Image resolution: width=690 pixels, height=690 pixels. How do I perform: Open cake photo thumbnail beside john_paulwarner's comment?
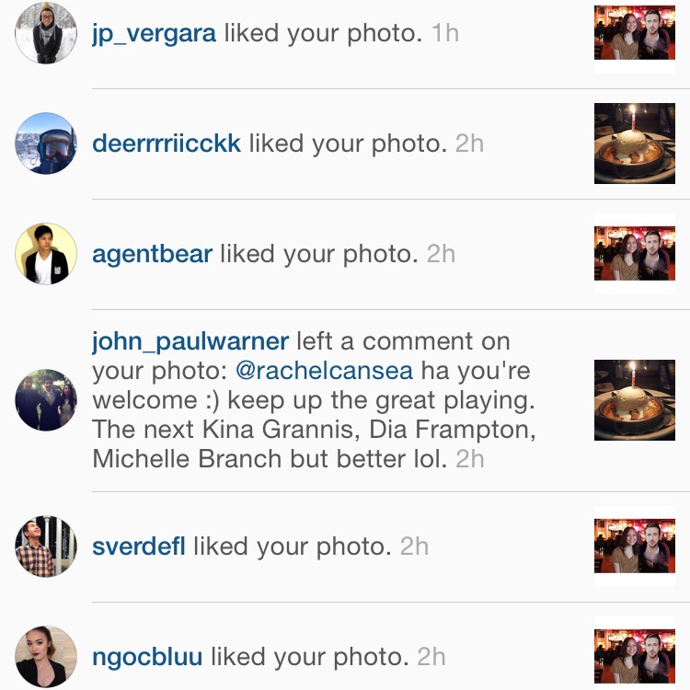tap(635, 400)
